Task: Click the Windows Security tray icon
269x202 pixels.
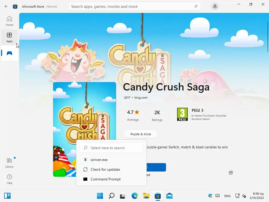Action: pos(210,196)
